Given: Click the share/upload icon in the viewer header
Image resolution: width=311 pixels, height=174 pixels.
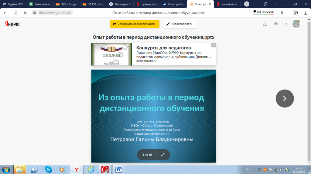Looking at the screenshot, I should [265, 24].
